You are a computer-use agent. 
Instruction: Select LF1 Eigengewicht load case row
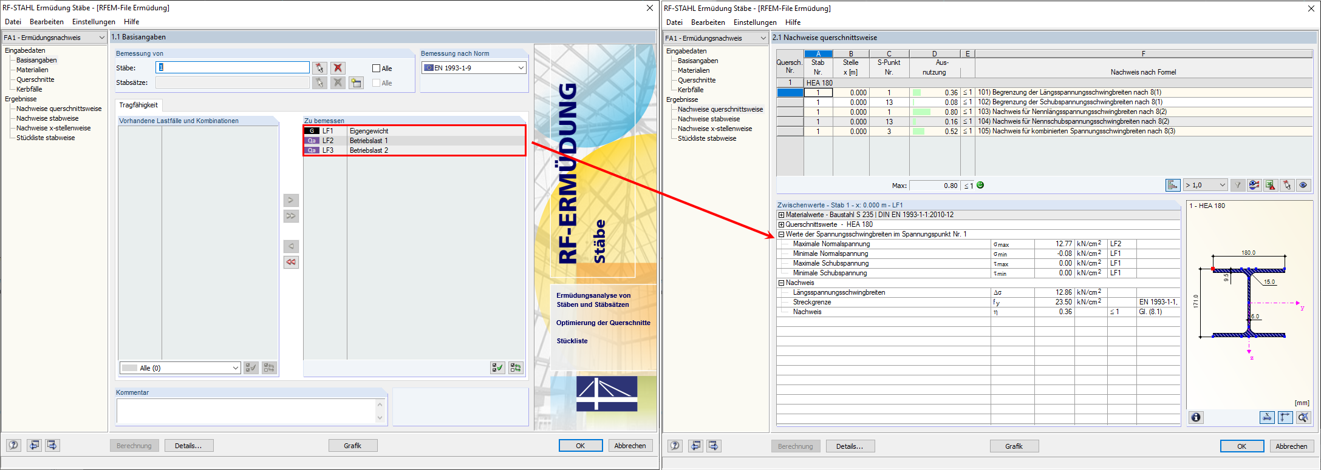coord(415,131)
